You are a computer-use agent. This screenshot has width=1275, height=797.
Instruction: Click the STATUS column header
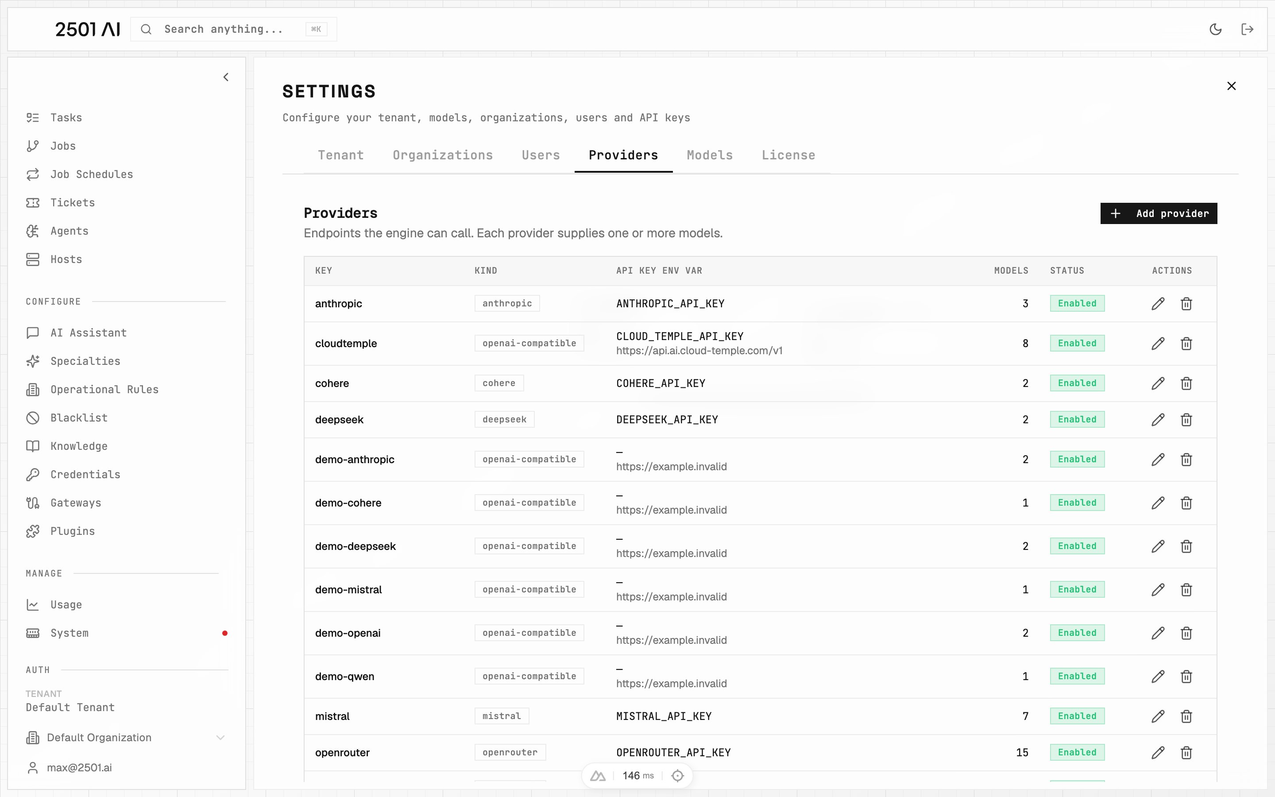1067,271
